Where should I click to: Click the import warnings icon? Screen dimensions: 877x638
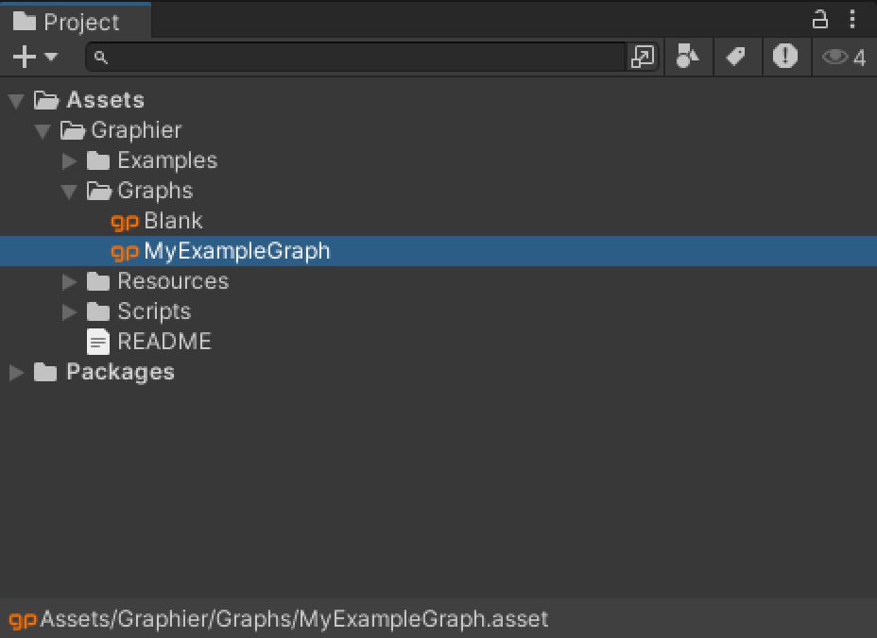[x=786, y=57]
